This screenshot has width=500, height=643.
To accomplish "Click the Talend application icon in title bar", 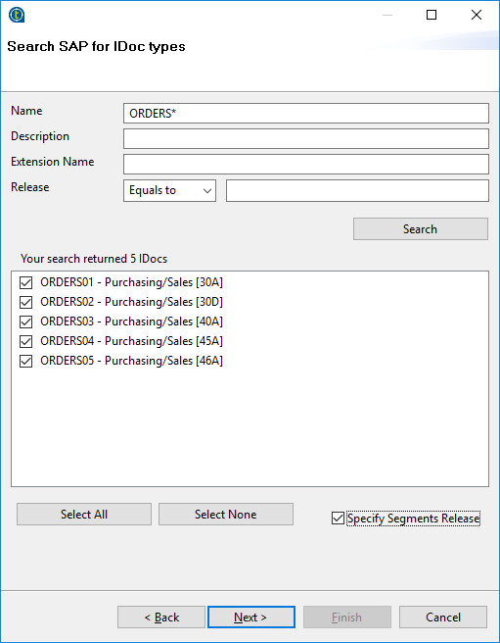I will coord(17,15).
